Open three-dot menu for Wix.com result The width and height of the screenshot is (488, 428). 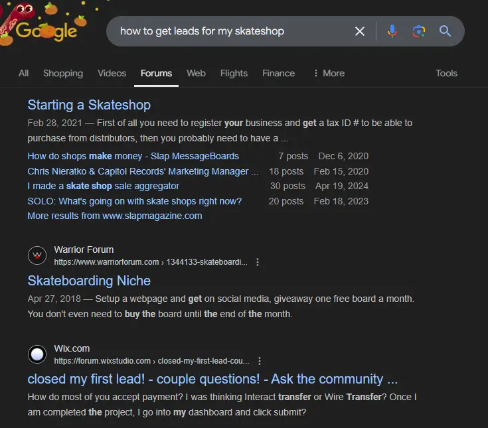[260, 361]
